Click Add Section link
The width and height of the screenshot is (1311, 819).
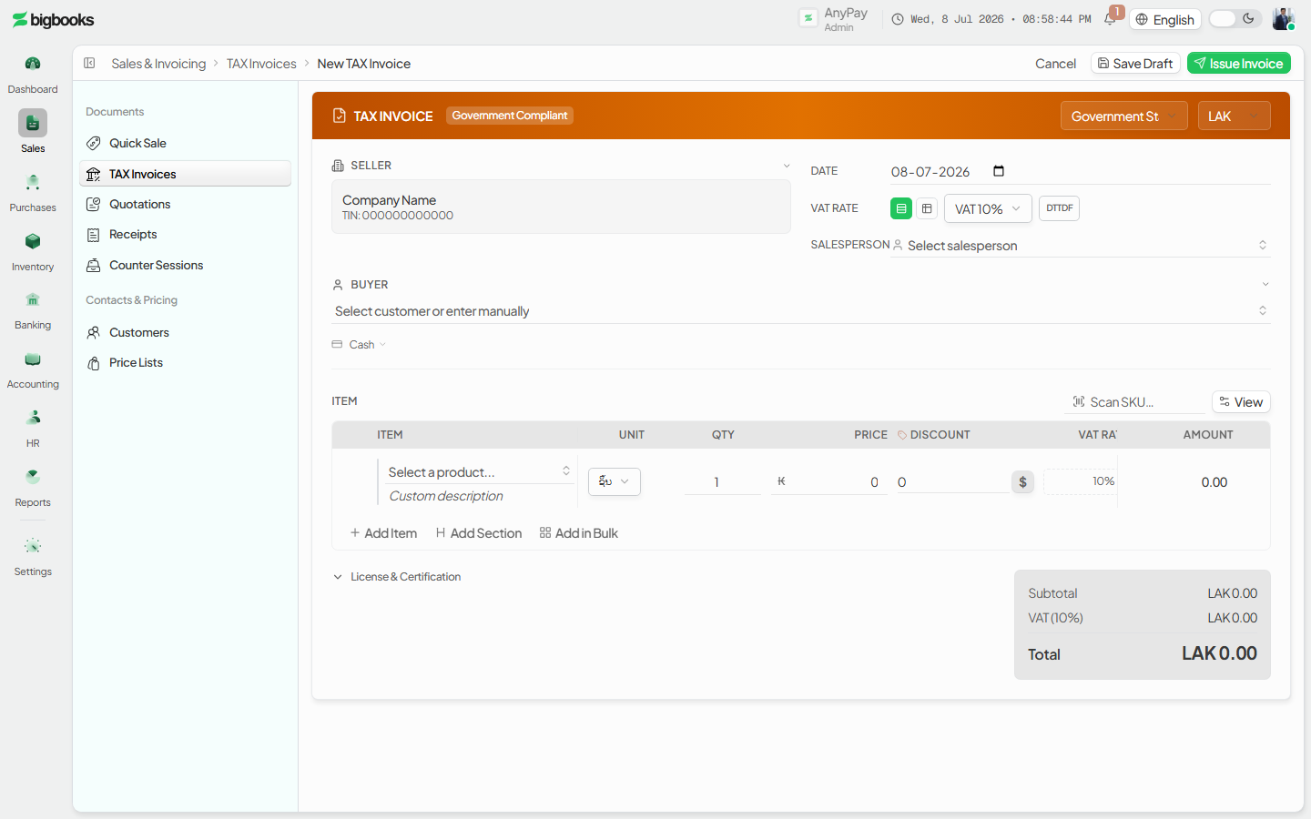click(x=479, y=533)
